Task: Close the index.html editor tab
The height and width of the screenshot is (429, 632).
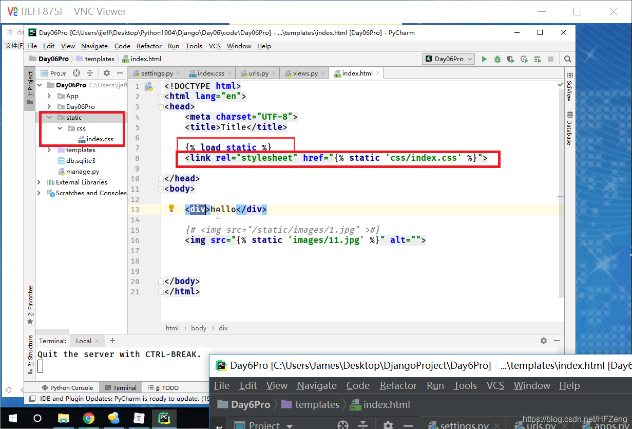Action: 378,73
